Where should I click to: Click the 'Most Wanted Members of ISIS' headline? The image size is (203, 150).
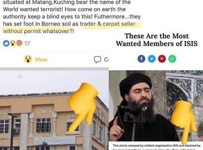157,40
